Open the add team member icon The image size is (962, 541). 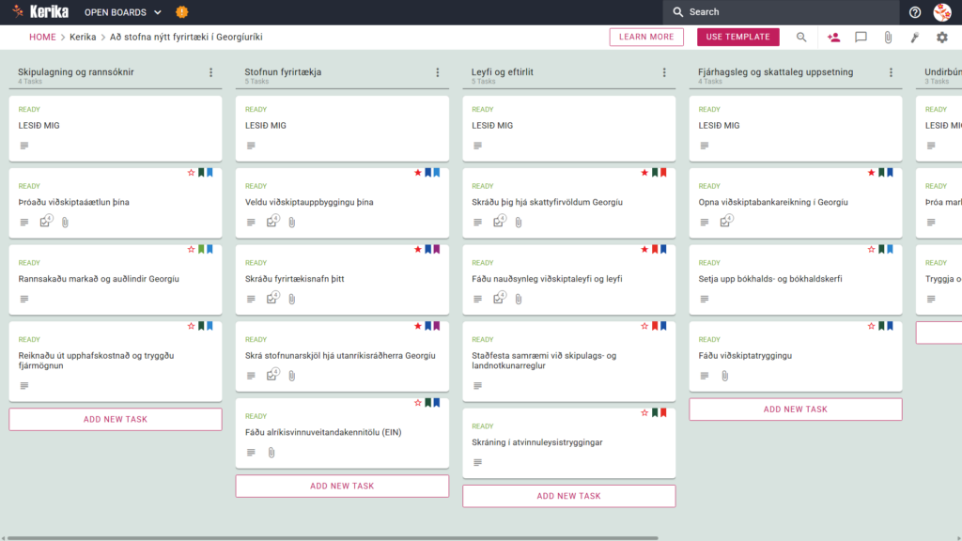coord(833,38)
